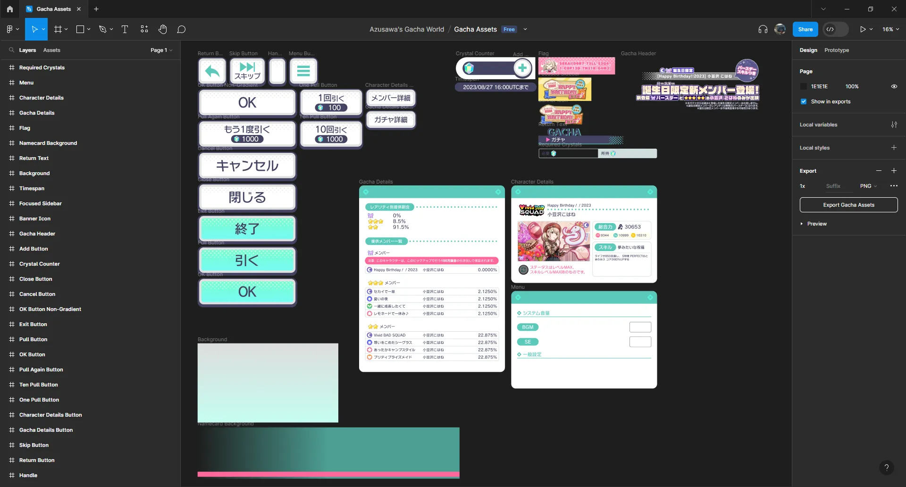This screenshot has width=906, height=487.
Task: Add a new Local style
Action: point(894,147)
